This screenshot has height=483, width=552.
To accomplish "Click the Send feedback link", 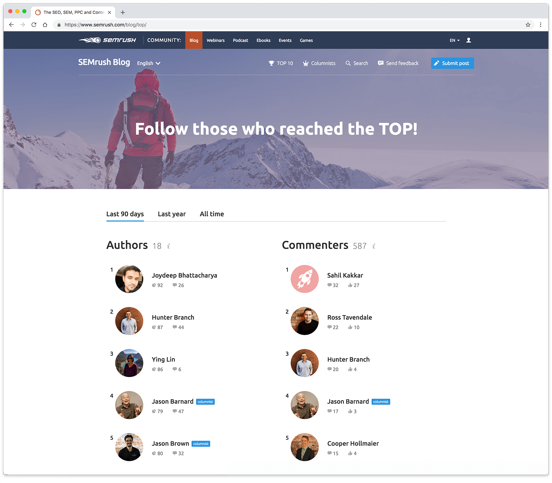I will pos(398,63).
